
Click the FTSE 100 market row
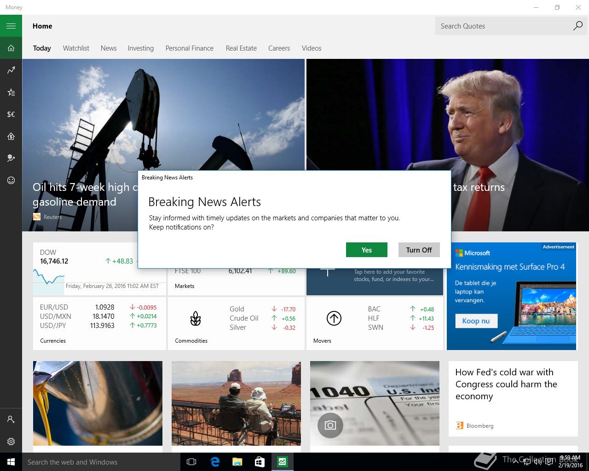point(235,271)
